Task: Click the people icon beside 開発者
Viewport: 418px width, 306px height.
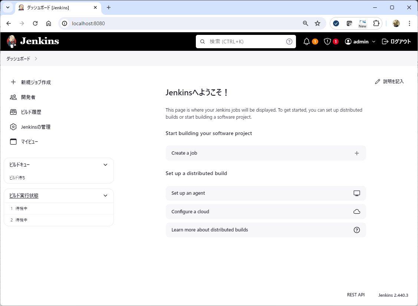Action: coord(13,97)
